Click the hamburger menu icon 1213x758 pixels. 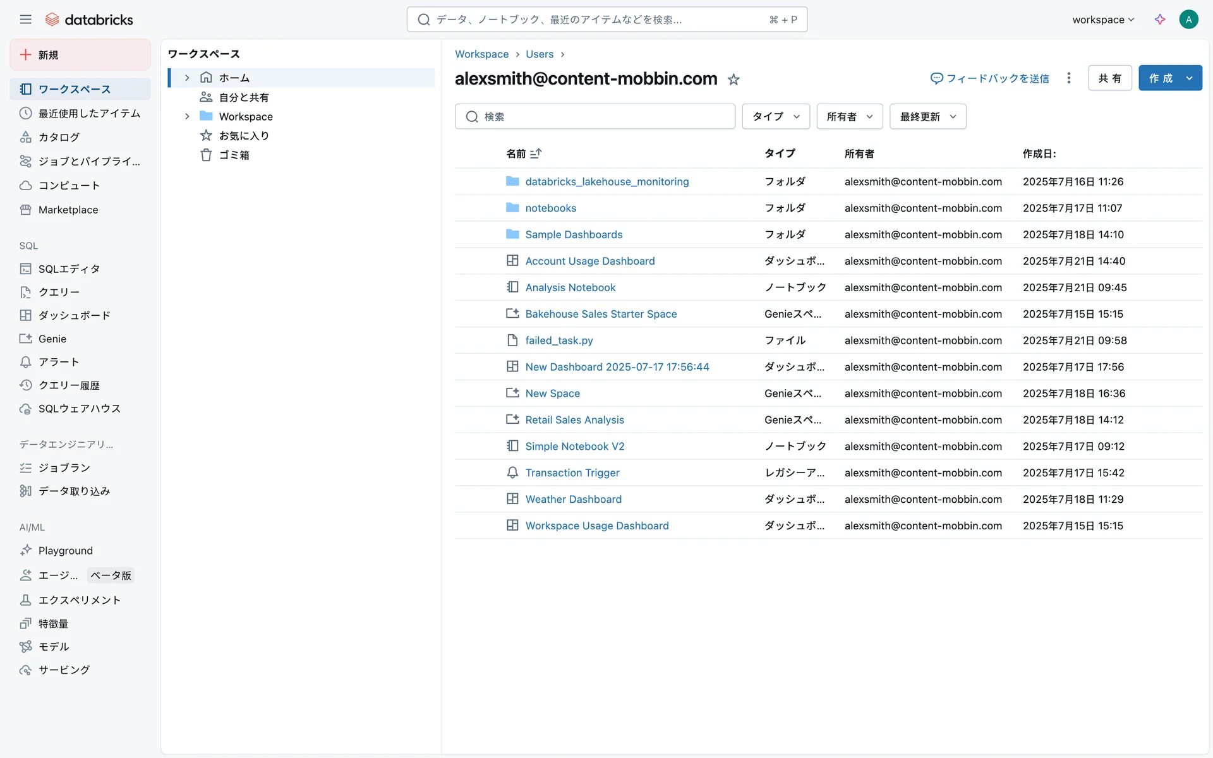click(25, 20)
